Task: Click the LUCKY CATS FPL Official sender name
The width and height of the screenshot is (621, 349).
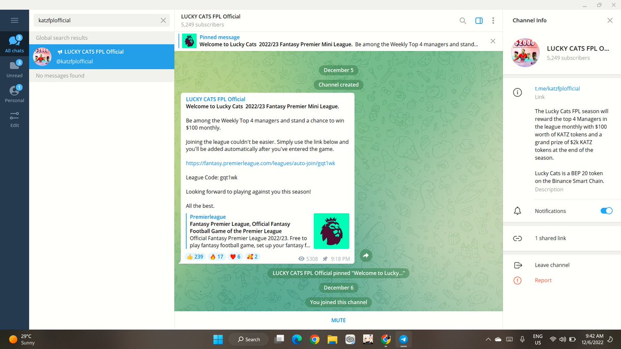Action: click(215, 99)
